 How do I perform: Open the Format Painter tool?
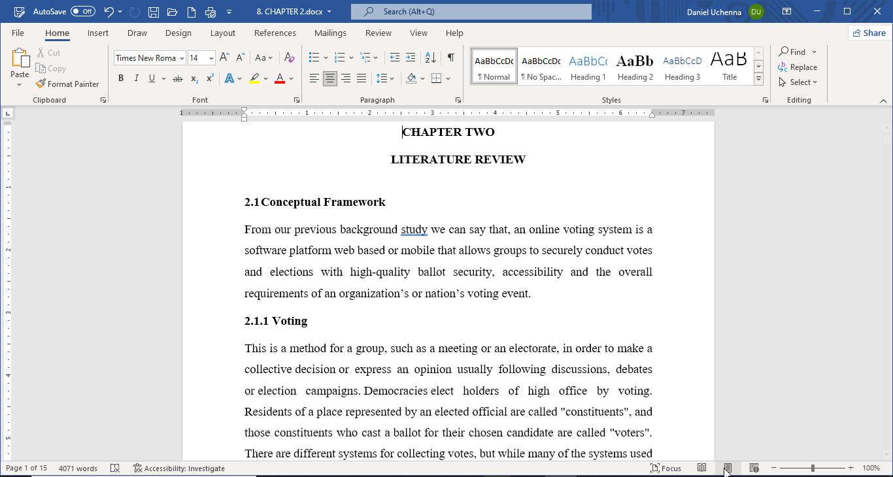tap(68, 84)
